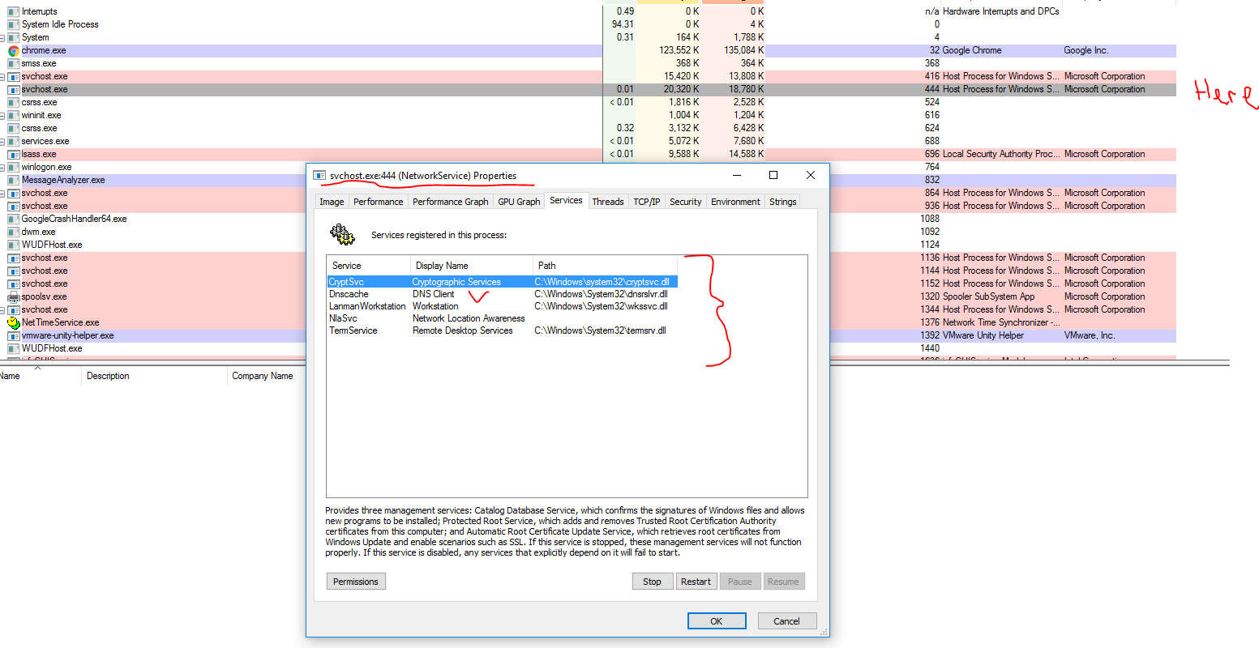This screenshot has width=1259, height=648.
Task: Stop the selected service
Action: click(652, 582)
